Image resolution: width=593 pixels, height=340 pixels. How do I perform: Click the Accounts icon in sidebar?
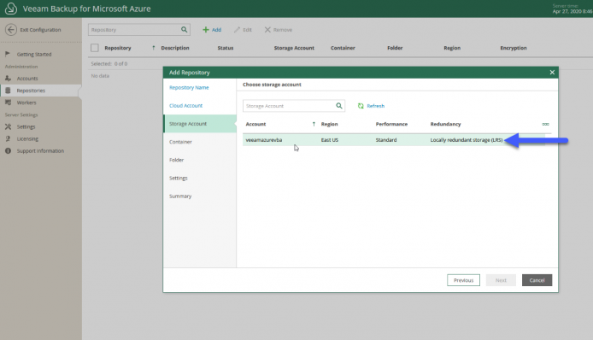click(8, 79)
